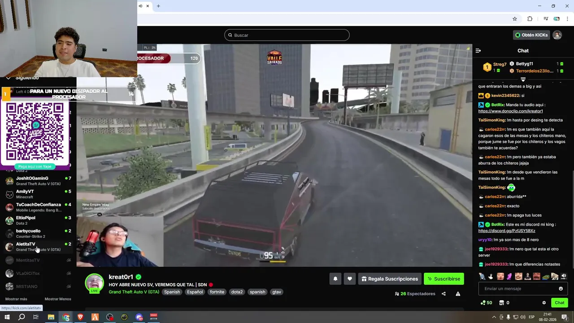
Task: Click the 26 Espectadores viewer count
Action: point(415,294)
